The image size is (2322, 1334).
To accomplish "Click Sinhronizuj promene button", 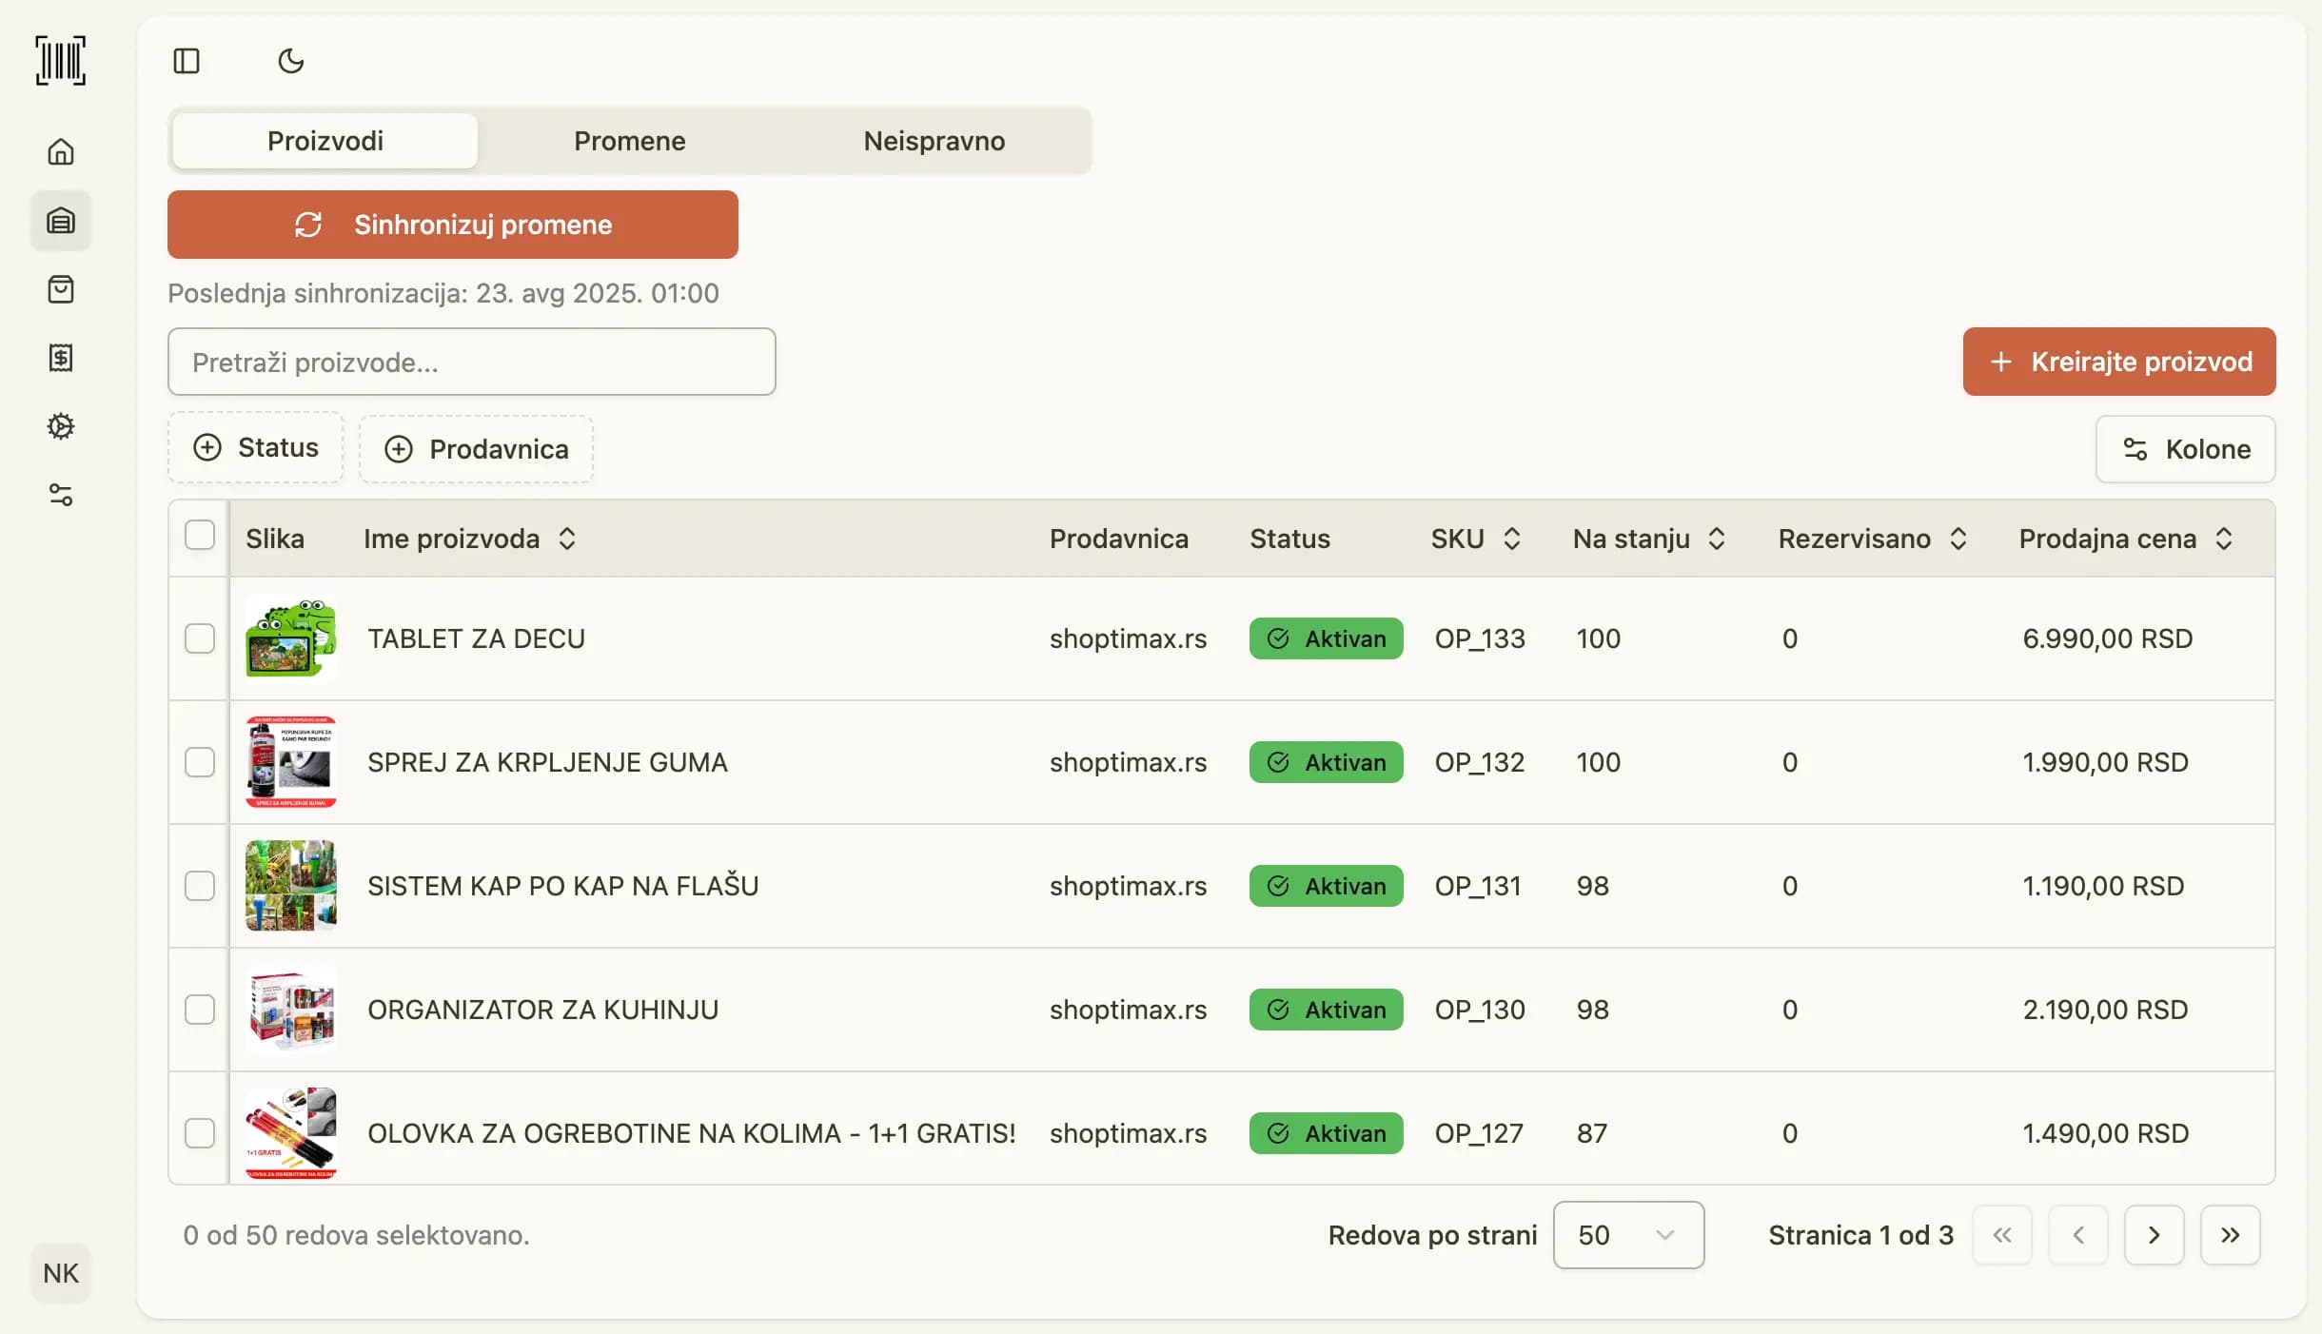I will (x=452, y=225).
